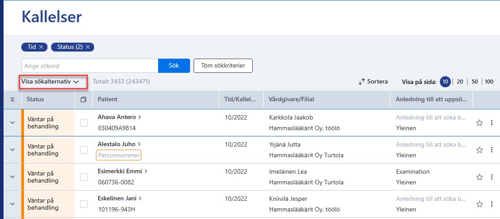Show 20 rows per page

pyautogui.click(x=460, y=82)
